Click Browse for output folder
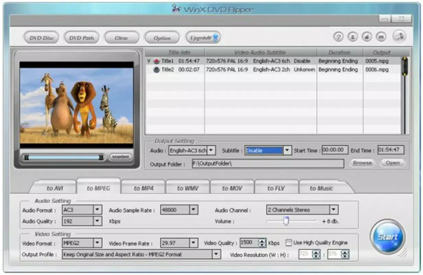 point(362,163)
